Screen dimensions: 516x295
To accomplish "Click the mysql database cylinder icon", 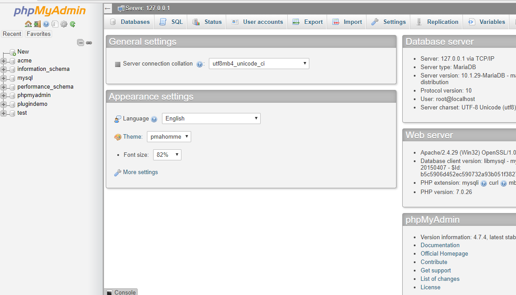I will click(12, 78).
